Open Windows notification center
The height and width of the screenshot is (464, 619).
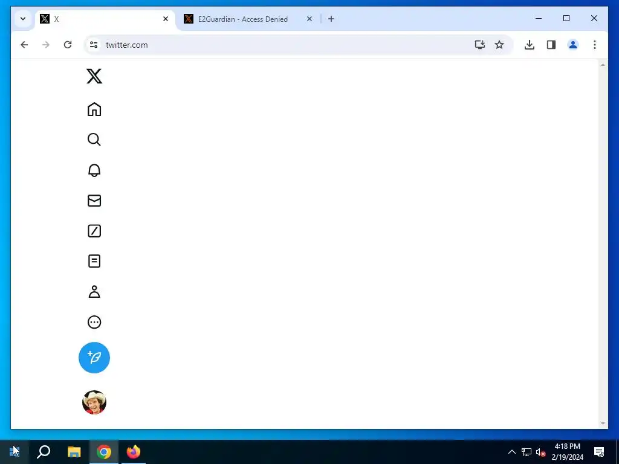point(599,452)
